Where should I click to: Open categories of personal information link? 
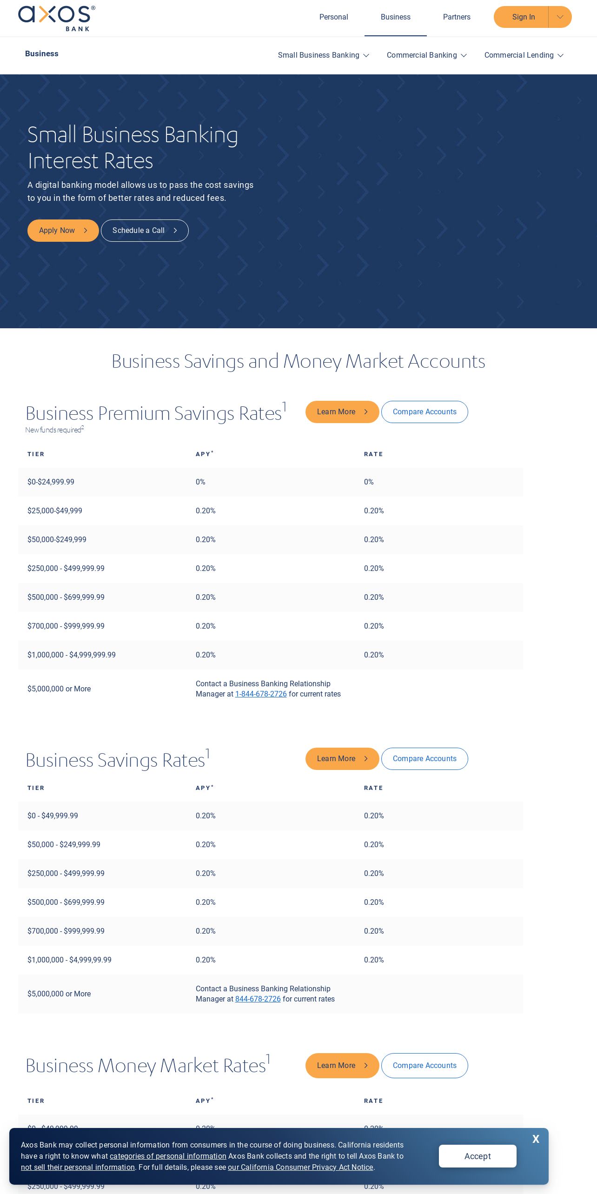tap(168, 1156)
